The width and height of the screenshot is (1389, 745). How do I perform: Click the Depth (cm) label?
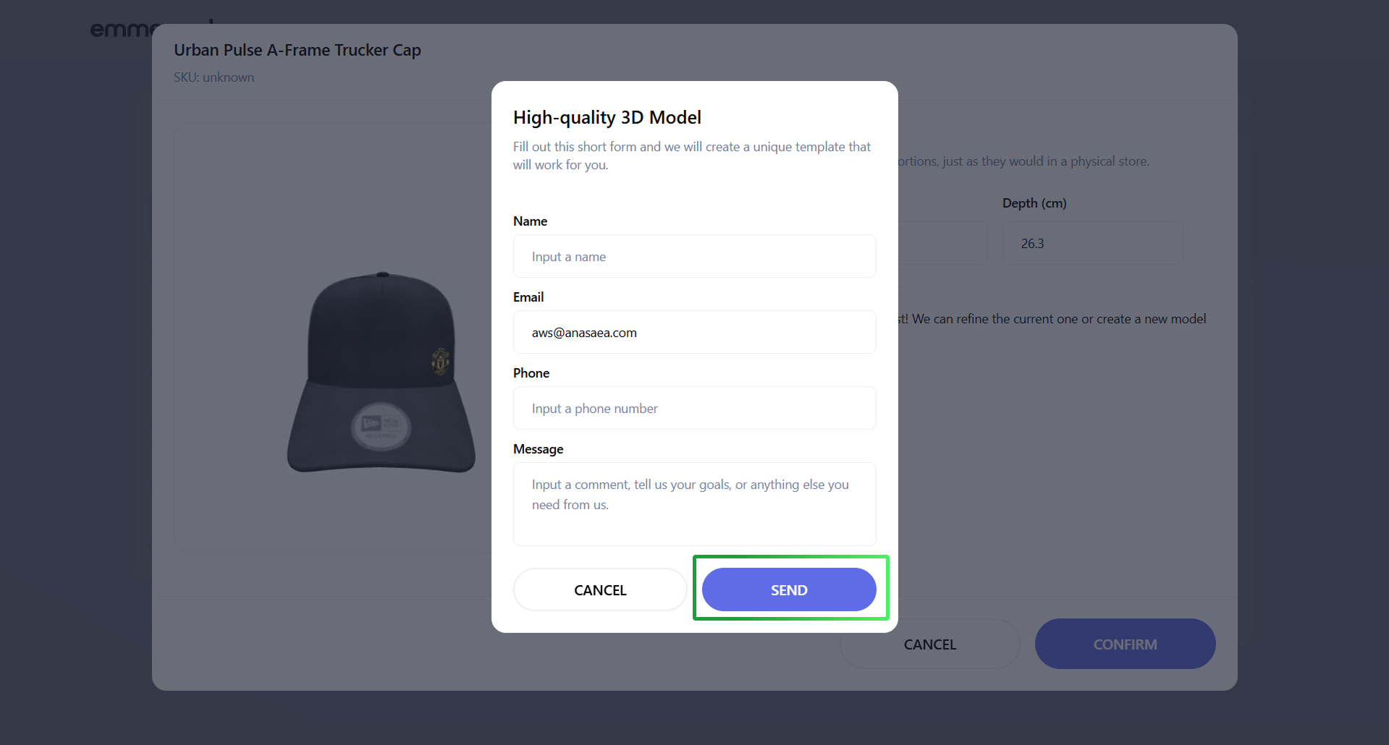coord(1034,203)
